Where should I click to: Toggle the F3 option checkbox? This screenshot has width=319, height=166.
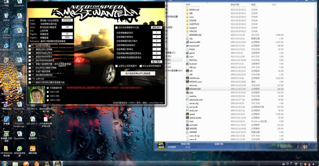[30, 53]
